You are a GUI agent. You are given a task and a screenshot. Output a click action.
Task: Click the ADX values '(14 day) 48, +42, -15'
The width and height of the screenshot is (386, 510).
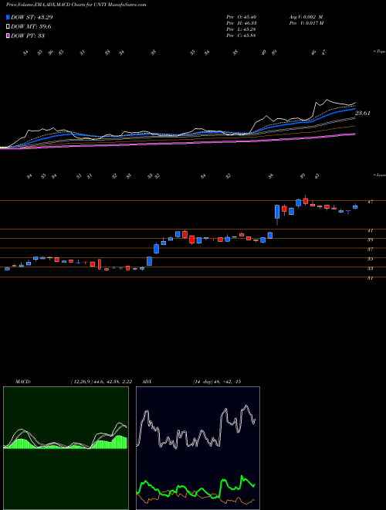coord(216,382)
